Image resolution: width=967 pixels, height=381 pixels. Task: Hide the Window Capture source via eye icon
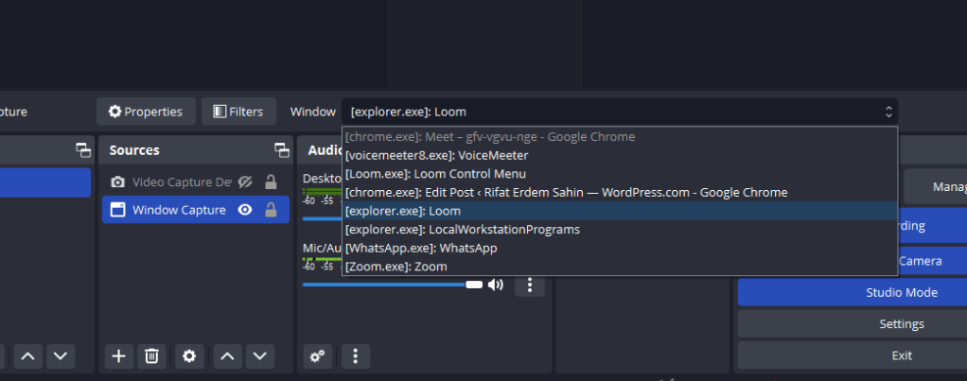pyautogui.click(x=245, y=210)
